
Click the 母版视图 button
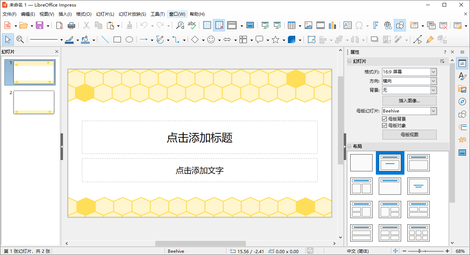[x=409, y=134]
